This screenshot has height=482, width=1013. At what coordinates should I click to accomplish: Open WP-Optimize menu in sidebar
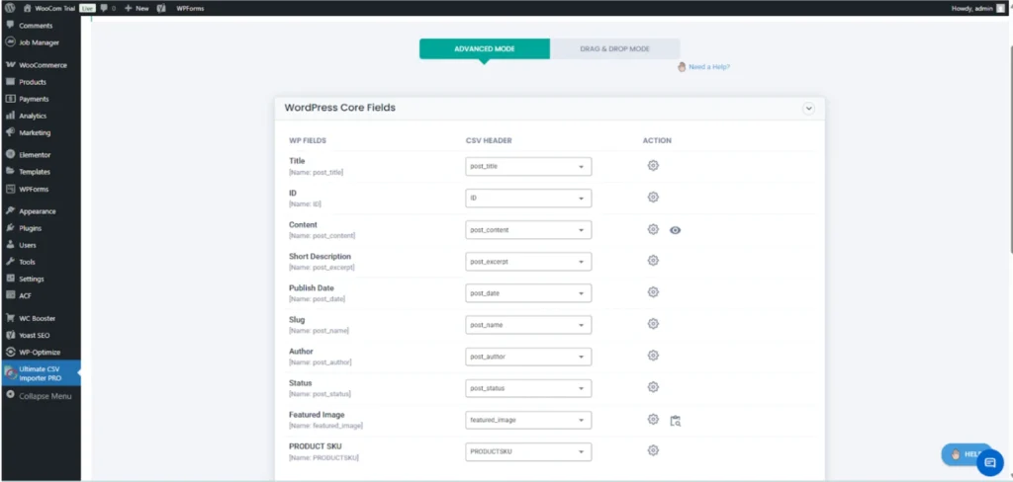click(41, 353)
